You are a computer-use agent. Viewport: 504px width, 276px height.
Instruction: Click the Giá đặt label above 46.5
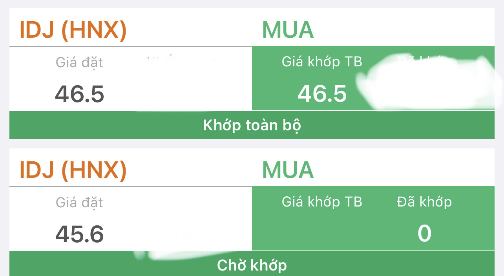tap(79, 62)
